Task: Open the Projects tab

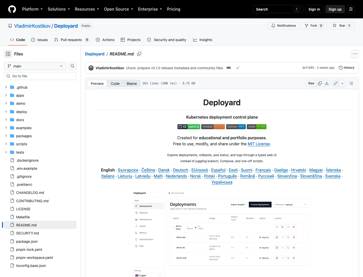Action: point(131,40)
